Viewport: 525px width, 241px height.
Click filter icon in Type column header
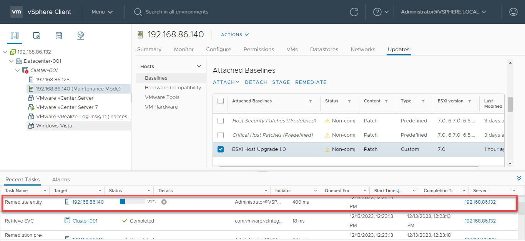click(423, 101)
